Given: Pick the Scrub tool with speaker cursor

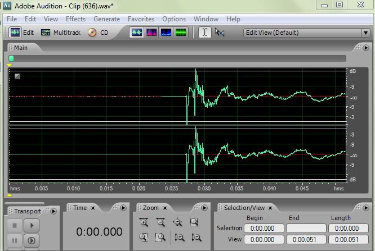Looking at the screenshot, I should 220,32.
